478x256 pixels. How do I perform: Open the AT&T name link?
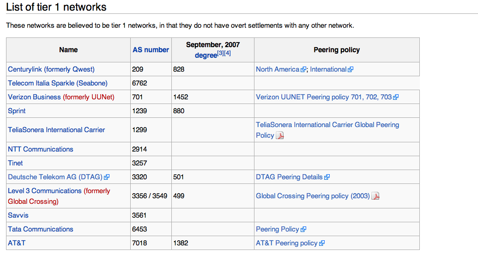tap(17, 243)
